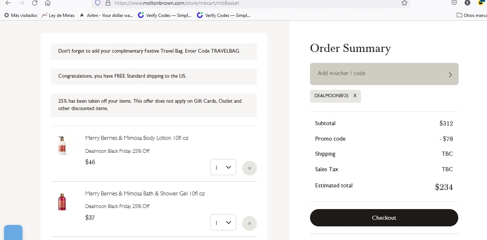Open Merry Berries Body Lotion product thumbnail

(62, 145)
